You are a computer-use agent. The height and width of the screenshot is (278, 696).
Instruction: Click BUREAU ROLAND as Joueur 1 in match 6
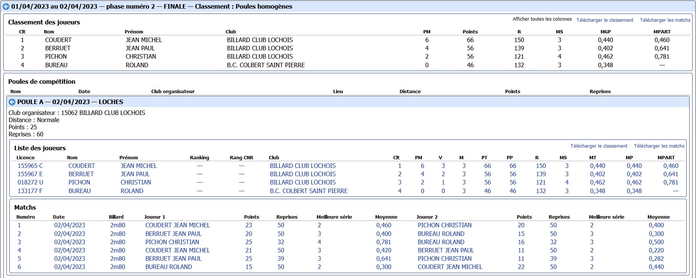[169, 267]
